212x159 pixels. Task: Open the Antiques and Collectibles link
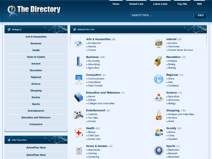181,114
